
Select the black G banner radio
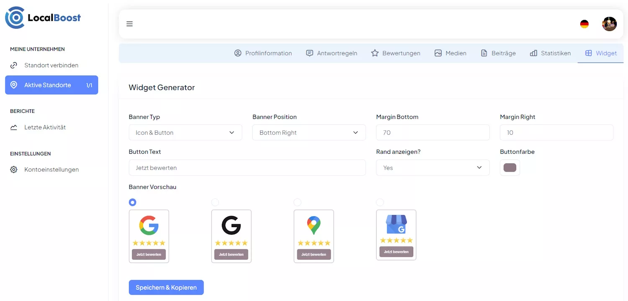point(215,202)
